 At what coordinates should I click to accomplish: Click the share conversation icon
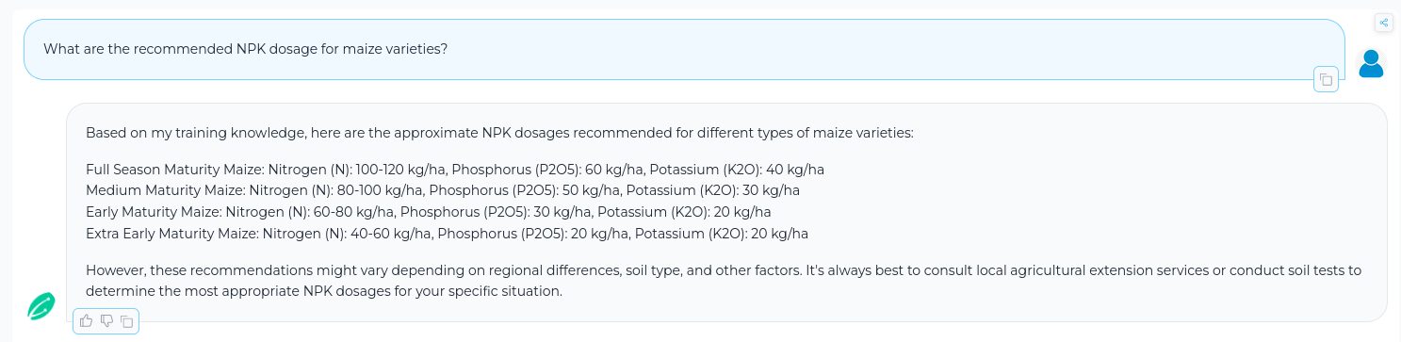point(1383,24)
